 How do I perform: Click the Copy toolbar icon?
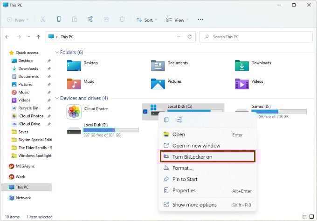pos(59,20)
